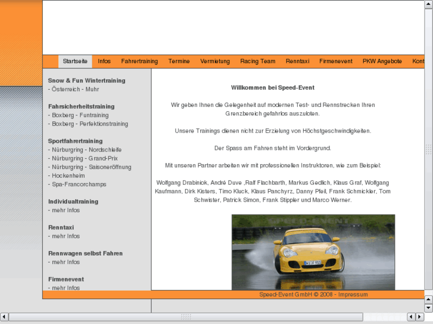This screenshot has width=433, height=324.
Task: Click the Impressum link in footer
Action: [353, 294]
